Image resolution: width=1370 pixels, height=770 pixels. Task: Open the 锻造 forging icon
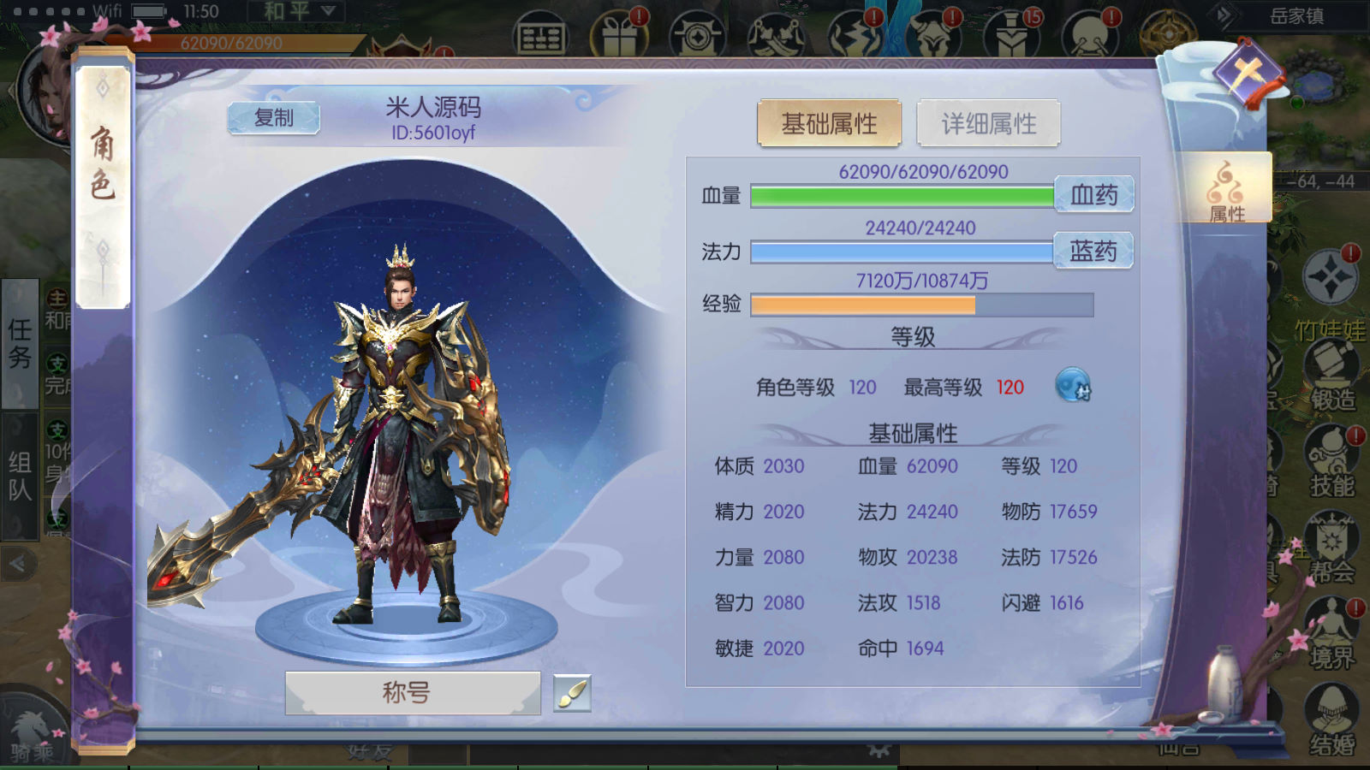pyautogui.click(x=1331, y=375)
